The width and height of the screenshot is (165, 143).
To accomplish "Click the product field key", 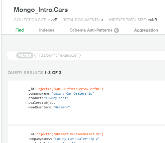I will pos(35,98).
